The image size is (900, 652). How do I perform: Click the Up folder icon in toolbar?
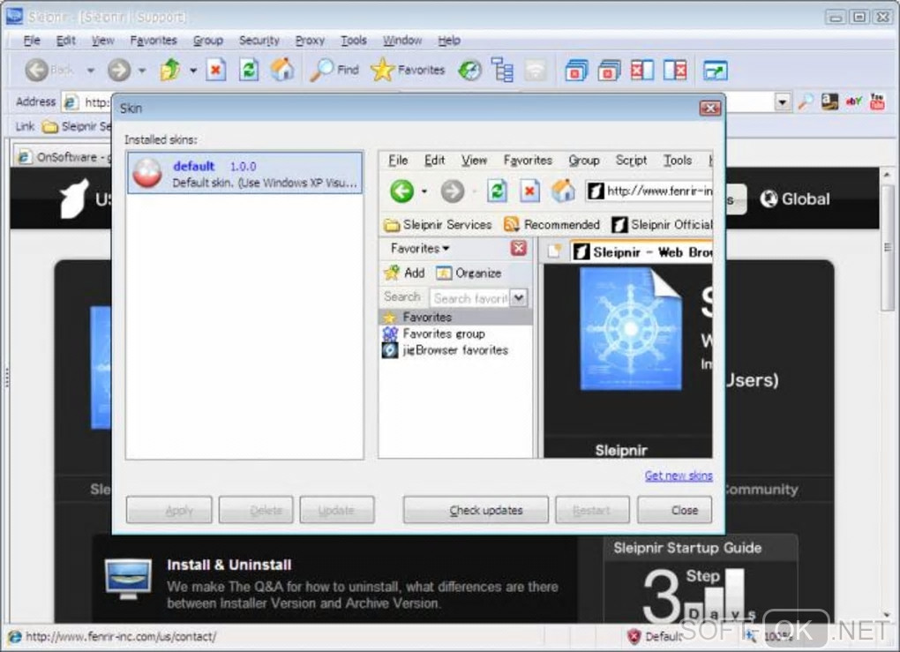click(170, 70)
